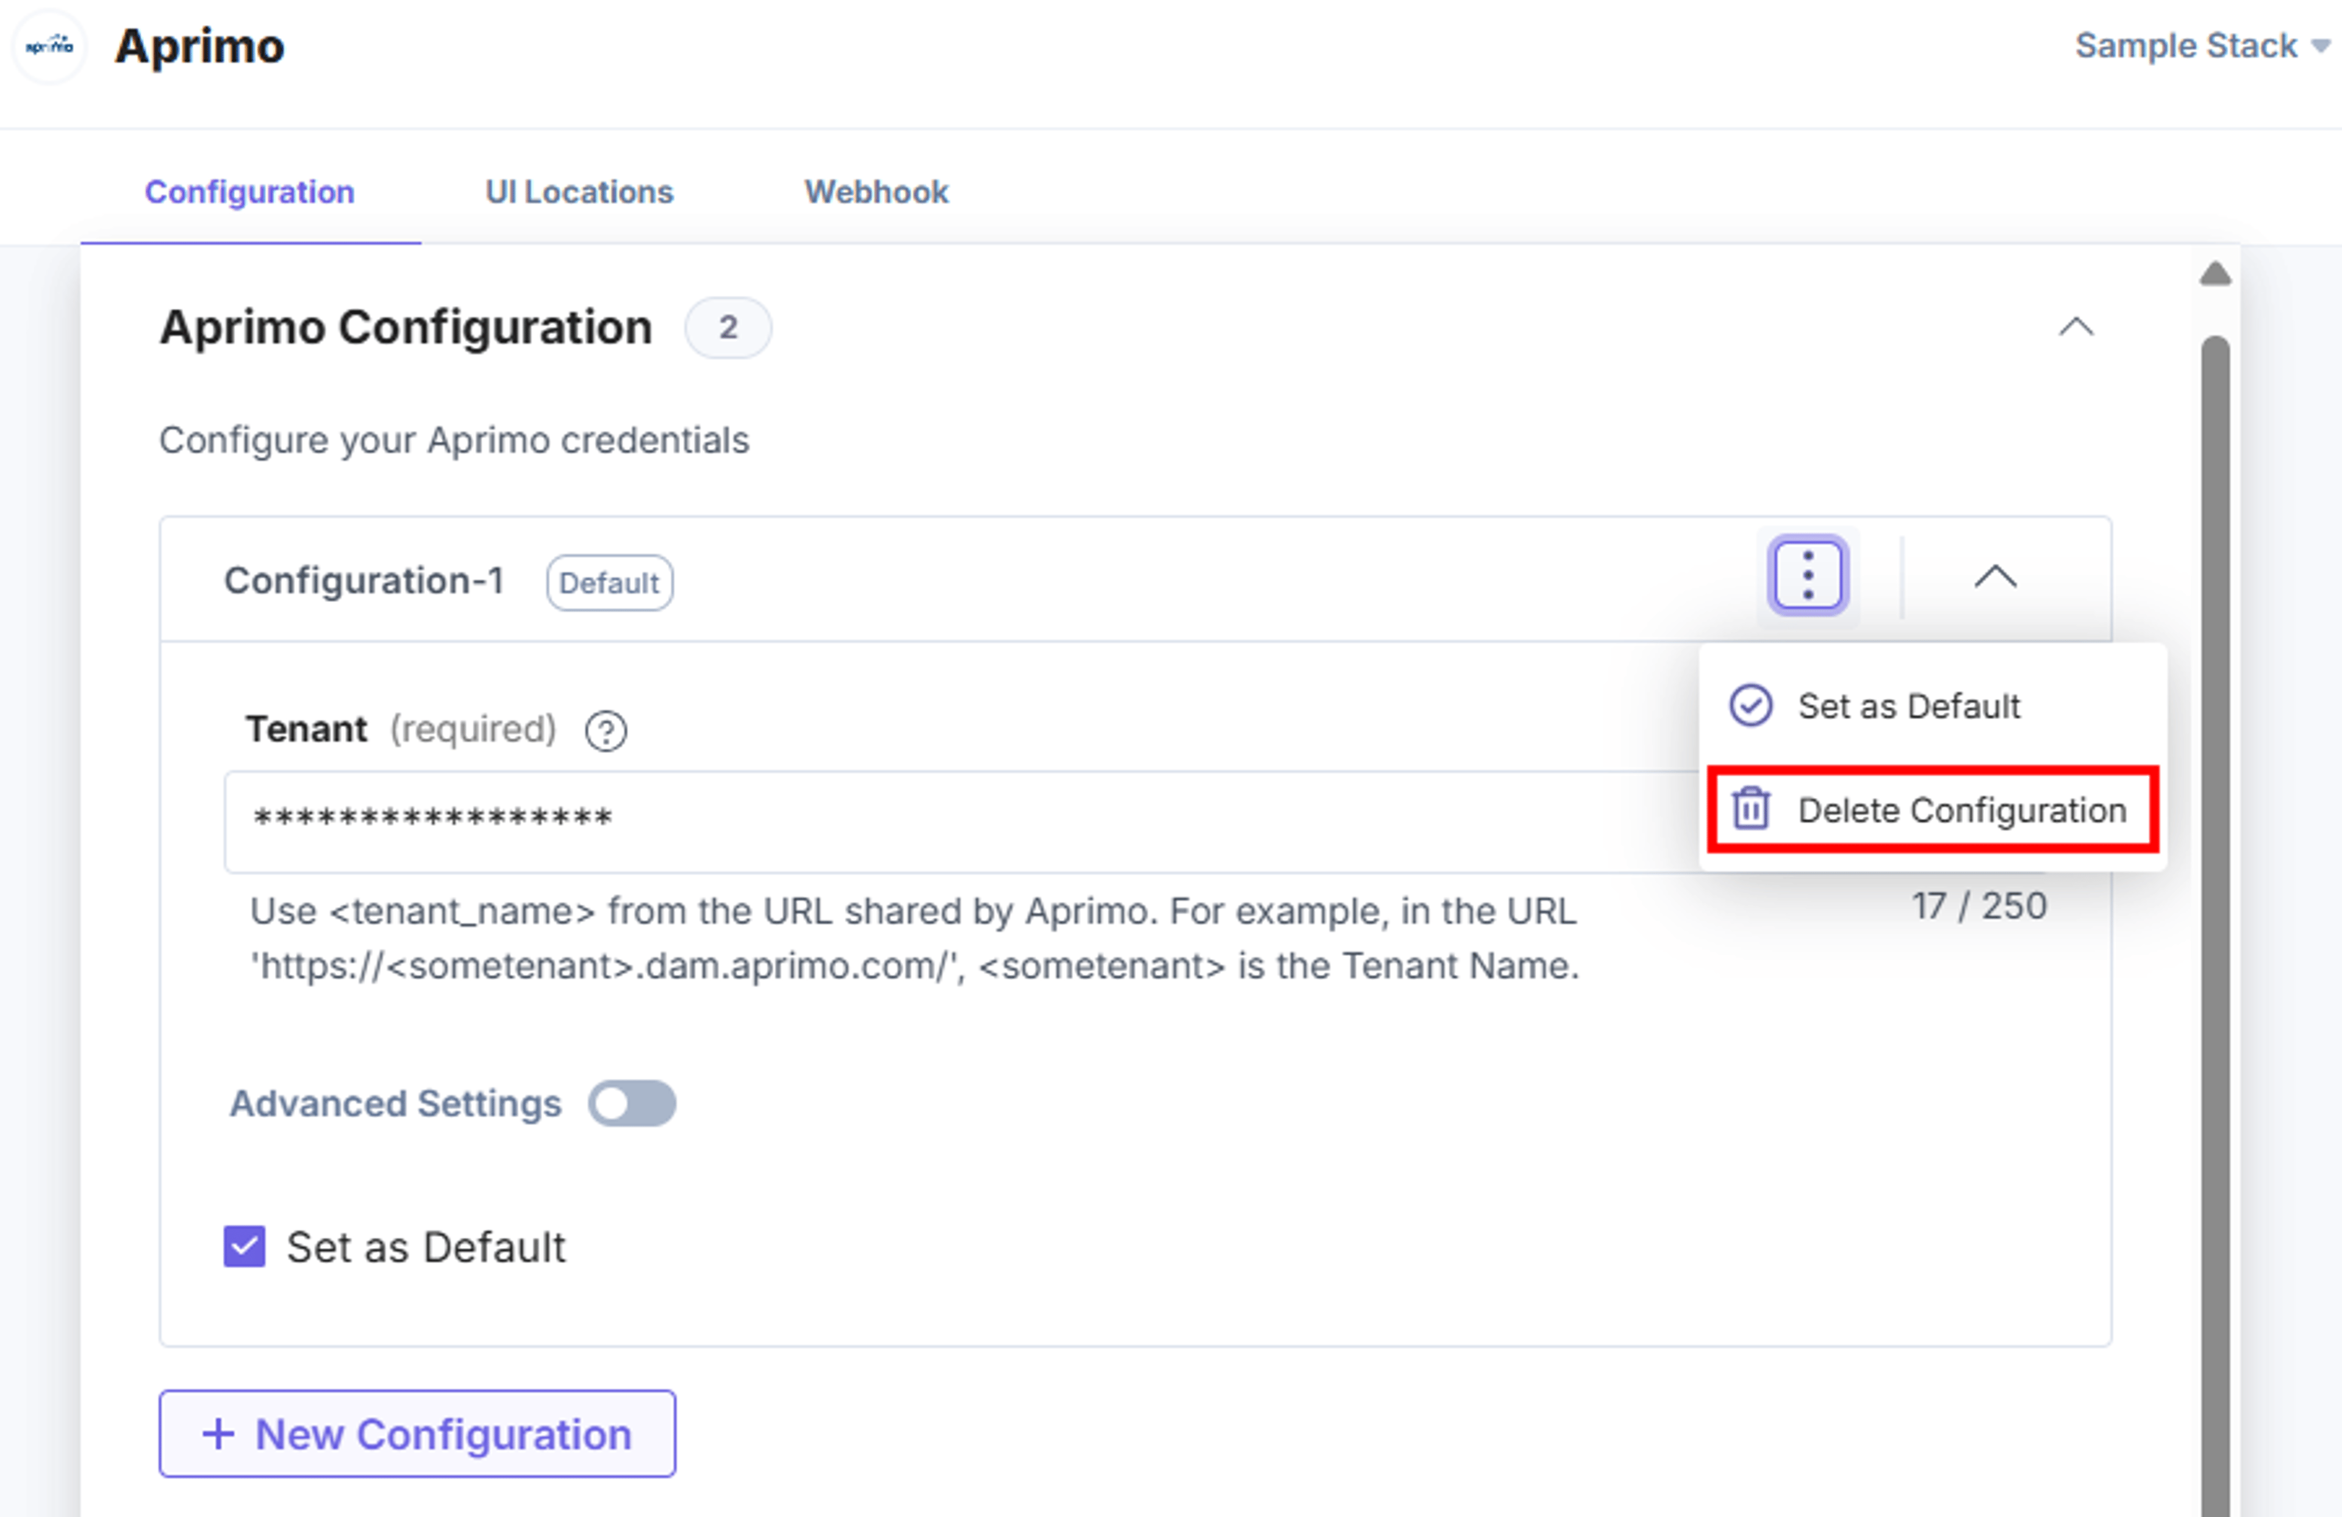This screenshot has width=2342, height=1517.
Task: Choose Set as Default from menu
Action: point(1932,706)
